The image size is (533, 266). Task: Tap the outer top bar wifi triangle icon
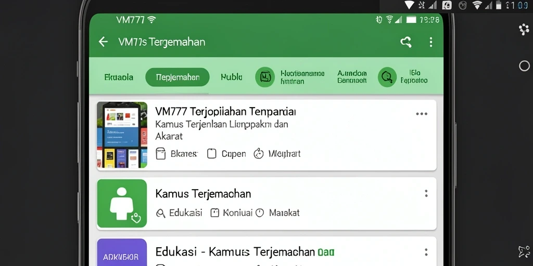coord(409,5)
